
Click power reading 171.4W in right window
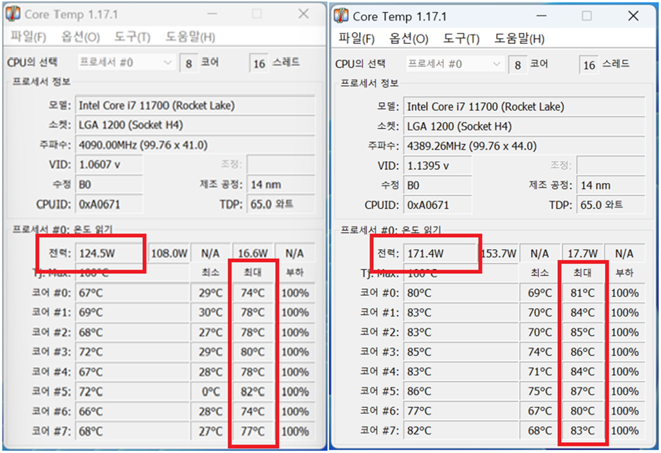click(x=440, y=253)
